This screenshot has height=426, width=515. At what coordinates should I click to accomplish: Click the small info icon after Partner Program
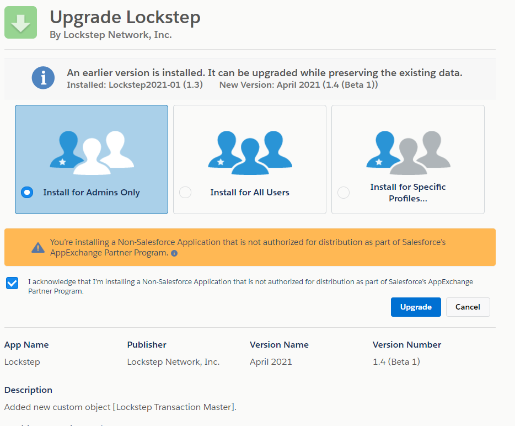pyautogui.click(x=174, y=253)
